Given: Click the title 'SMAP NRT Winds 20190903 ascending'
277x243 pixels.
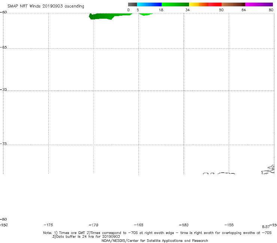Looking at the screenshot, I should point(46,6).
